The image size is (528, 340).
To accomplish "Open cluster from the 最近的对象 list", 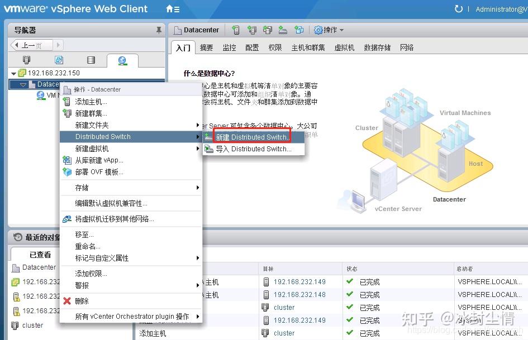I will (x=32, y=325).
